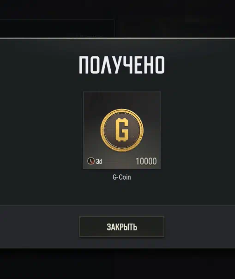Click empty dialog space left of reward card
The image size is (235, 279).
click(x=42, y=130)
